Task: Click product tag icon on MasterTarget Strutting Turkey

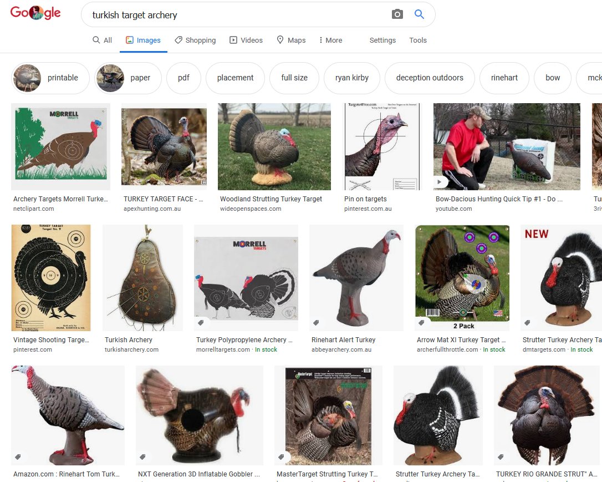Action: 281,457
